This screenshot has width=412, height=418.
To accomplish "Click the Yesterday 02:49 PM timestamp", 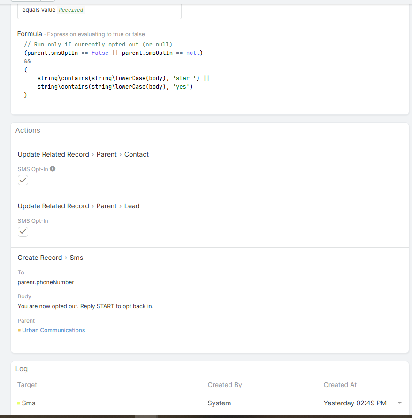I will tap(355, 403).
